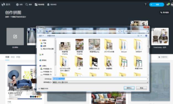The image size is (173, 104).
Task: Open the Organize dropdown menu in the save dialog
Action: [41, 36]
